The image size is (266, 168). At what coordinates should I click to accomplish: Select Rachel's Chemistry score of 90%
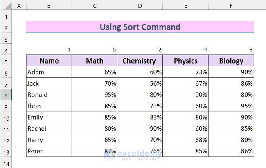[140, 129]
